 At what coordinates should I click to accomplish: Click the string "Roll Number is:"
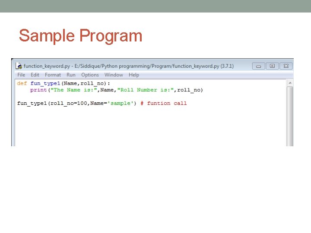pos(146,90)
